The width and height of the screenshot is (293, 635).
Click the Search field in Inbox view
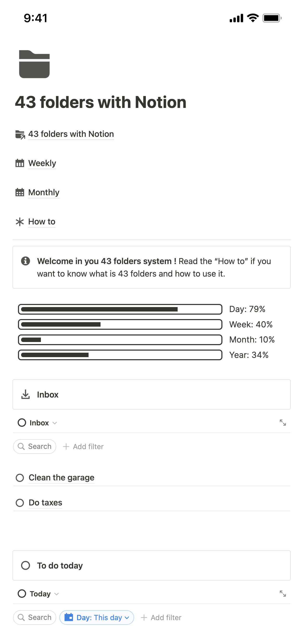click(x=35, y=447)
